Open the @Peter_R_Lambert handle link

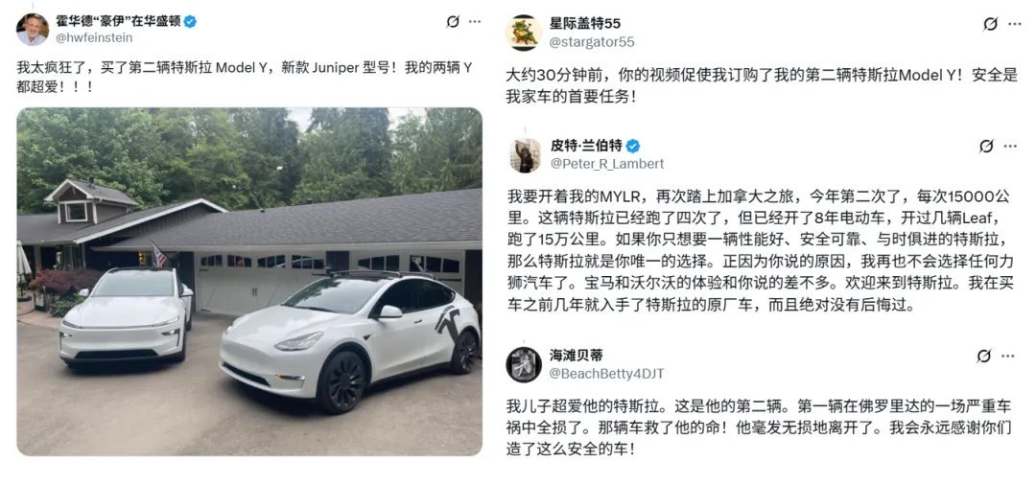coord(607,164)
